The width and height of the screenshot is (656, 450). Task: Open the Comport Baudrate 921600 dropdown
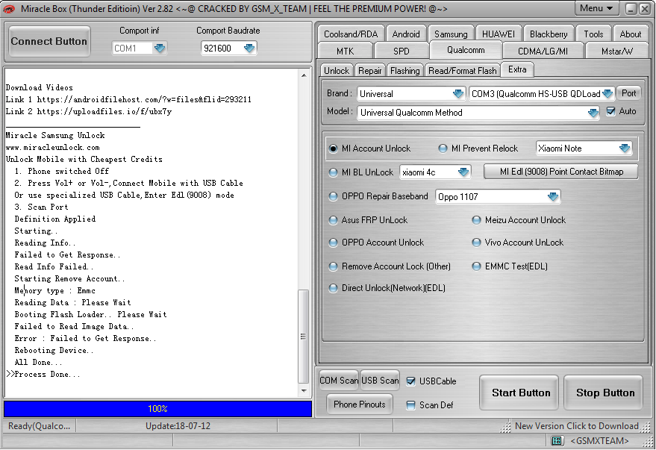point(249,48)
